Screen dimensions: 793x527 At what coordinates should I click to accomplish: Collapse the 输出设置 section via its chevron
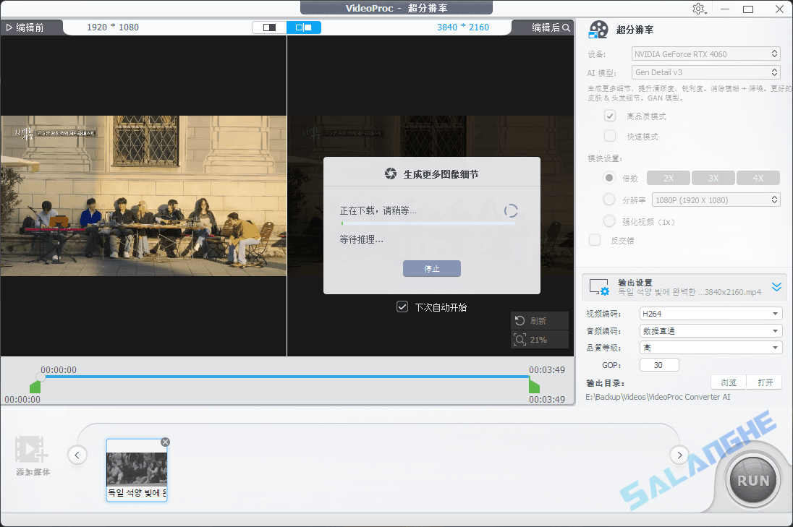click(x=777, y=286)
